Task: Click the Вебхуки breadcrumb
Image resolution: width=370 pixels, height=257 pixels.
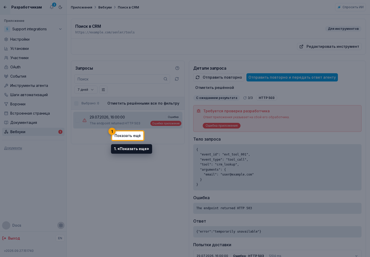Action: click(x=105, y=7)
